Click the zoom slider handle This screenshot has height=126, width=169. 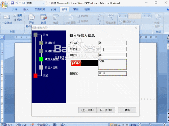pyautogui.click(x=150, y=124)
